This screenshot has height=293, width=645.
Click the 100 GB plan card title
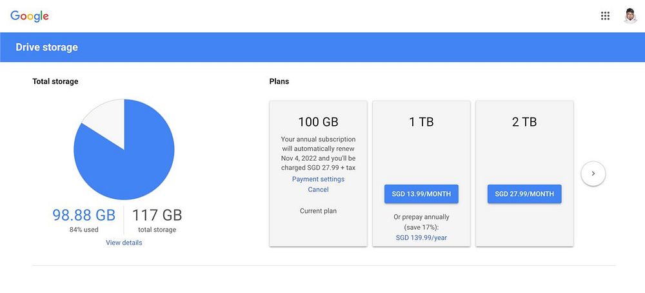318,122
